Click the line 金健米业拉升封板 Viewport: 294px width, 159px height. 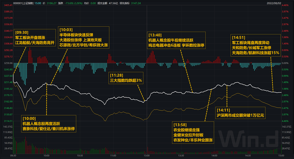(188, 135)
